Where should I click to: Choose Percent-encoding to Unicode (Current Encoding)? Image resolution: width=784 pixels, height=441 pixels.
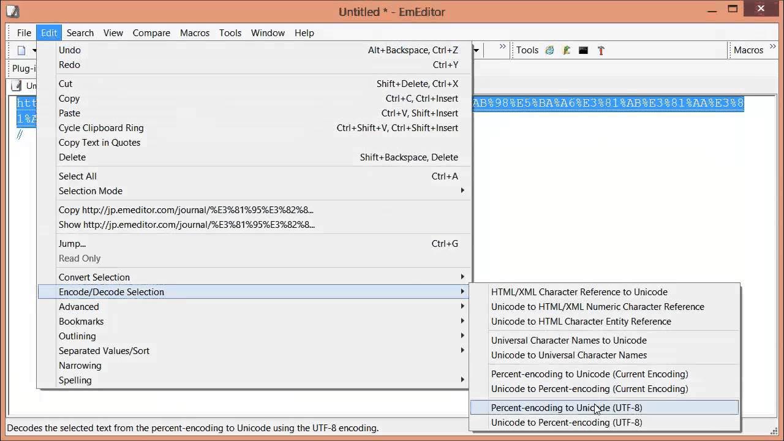click(x=605, y=374)
